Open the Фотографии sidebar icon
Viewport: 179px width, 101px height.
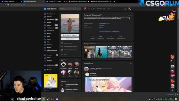[x=45, y=31]
